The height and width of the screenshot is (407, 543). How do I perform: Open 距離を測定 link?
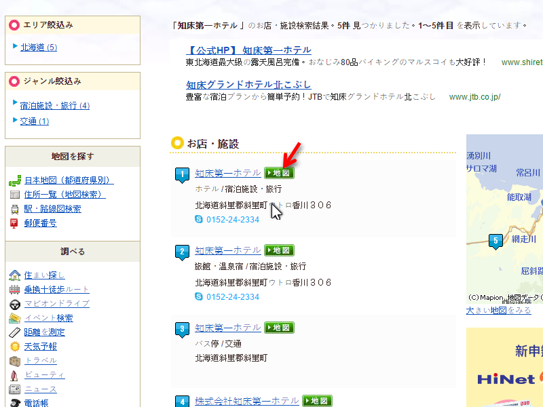pos(44,332)
